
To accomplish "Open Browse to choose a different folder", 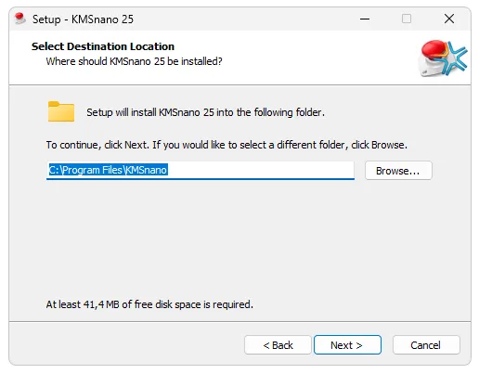I will pos(398,171).
